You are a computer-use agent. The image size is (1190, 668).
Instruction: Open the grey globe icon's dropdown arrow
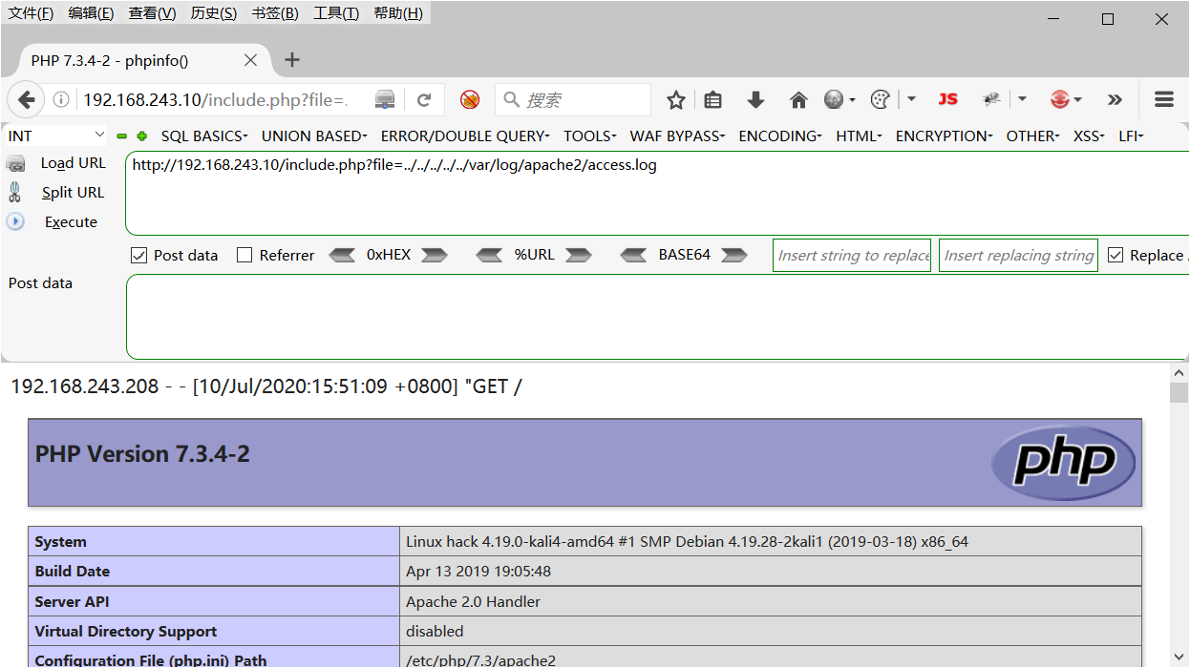coord(853,99)
